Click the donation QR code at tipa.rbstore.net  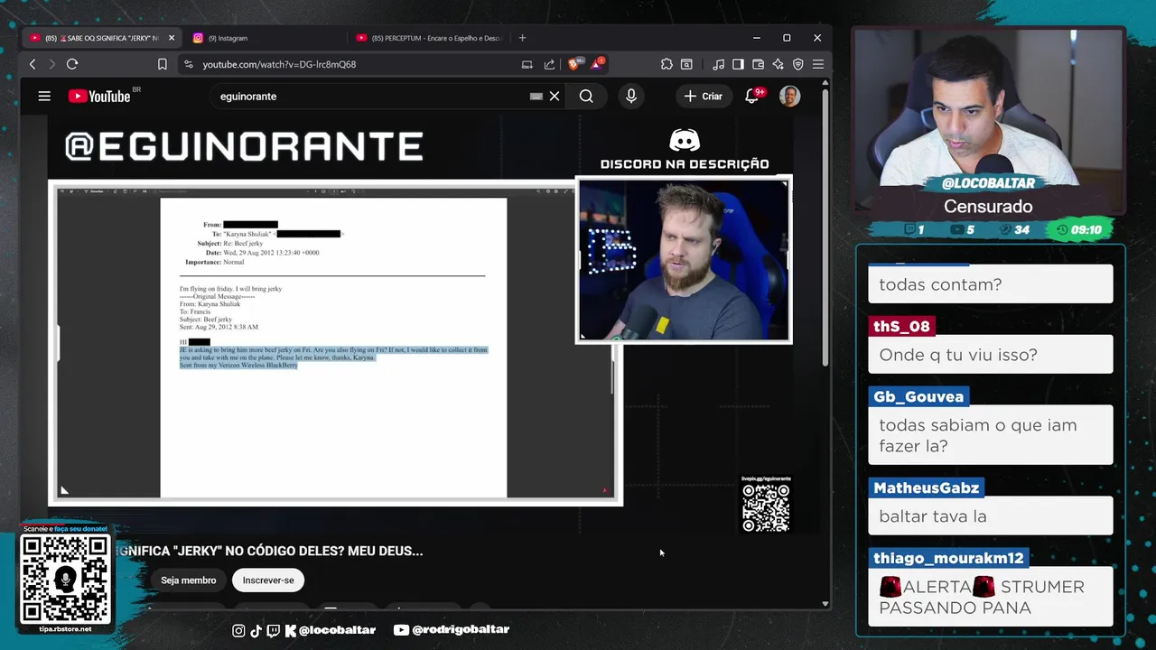pyautogui.click(x=65, y=579)
